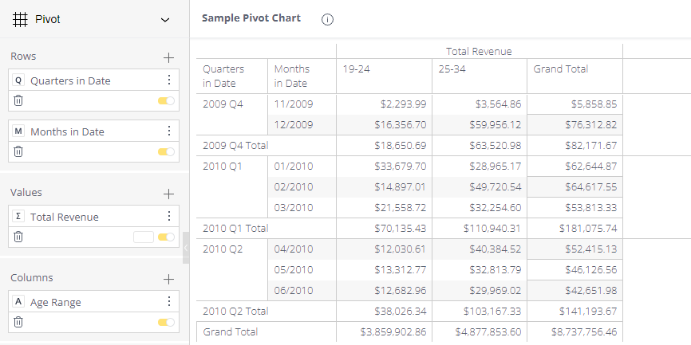Screen dimensions: 691x345
Task: Delete the Months in Date row field
Action: coord(18,152)
